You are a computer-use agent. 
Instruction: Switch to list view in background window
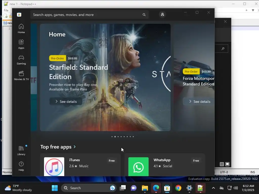pos(222,164)
